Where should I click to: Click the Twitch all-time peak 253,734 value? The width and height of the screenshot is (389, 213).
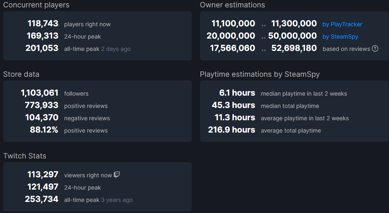[x=42, y=199]
